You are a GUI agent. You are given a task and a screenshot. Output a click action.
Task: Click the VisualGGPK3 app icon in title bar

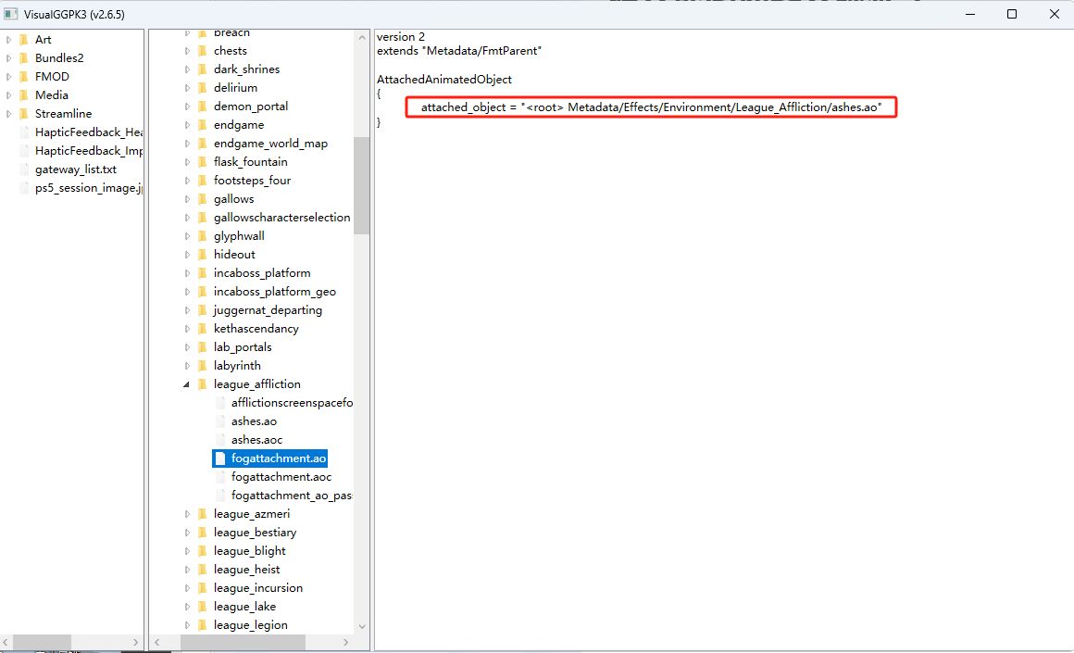point(12,14)
